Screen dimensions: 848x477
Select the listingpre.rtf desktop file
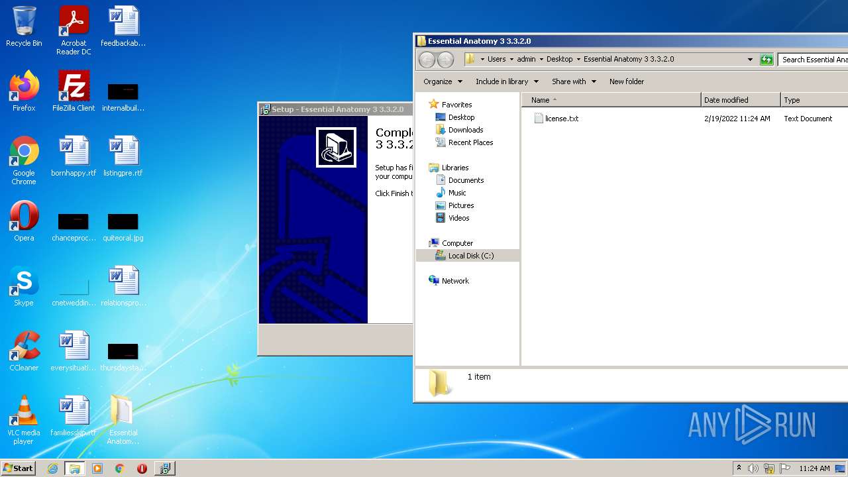pos(123,156)
